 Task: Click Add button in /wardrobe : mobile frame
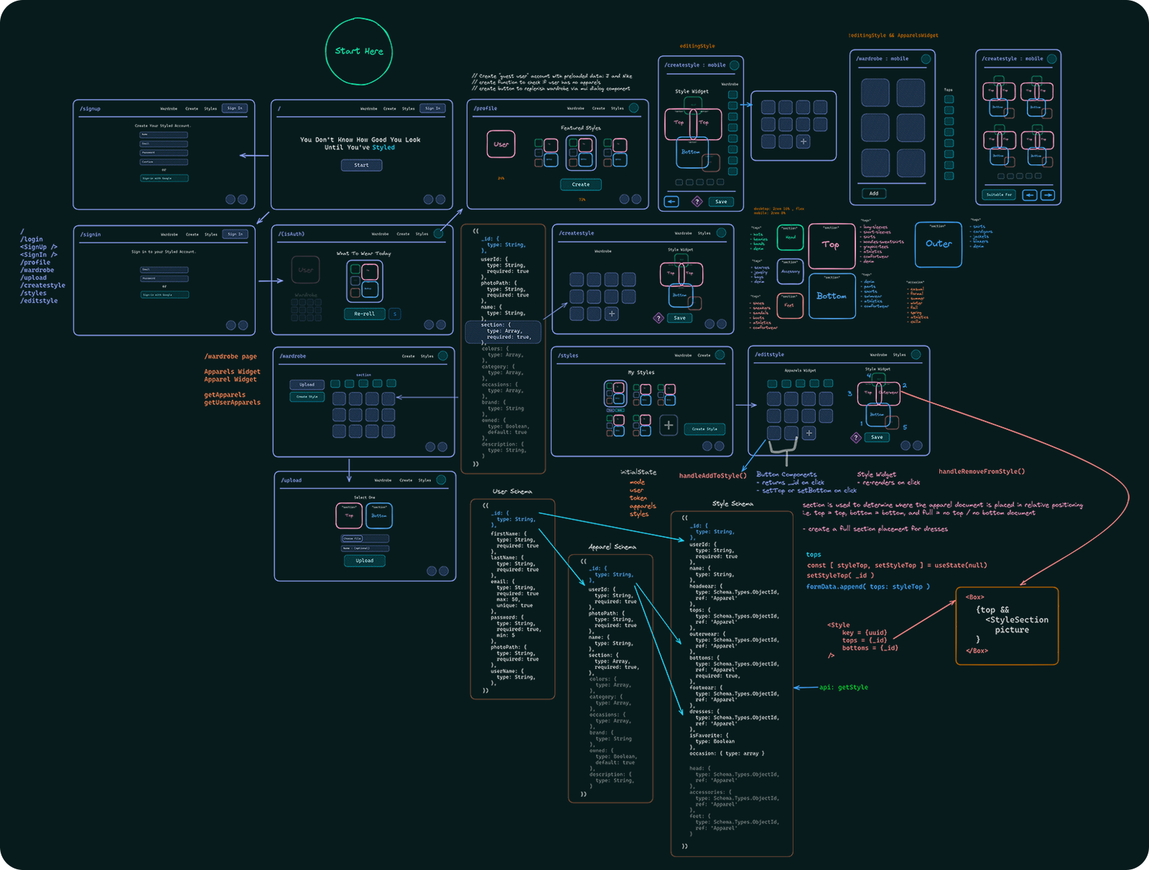(x=873, y=193)
